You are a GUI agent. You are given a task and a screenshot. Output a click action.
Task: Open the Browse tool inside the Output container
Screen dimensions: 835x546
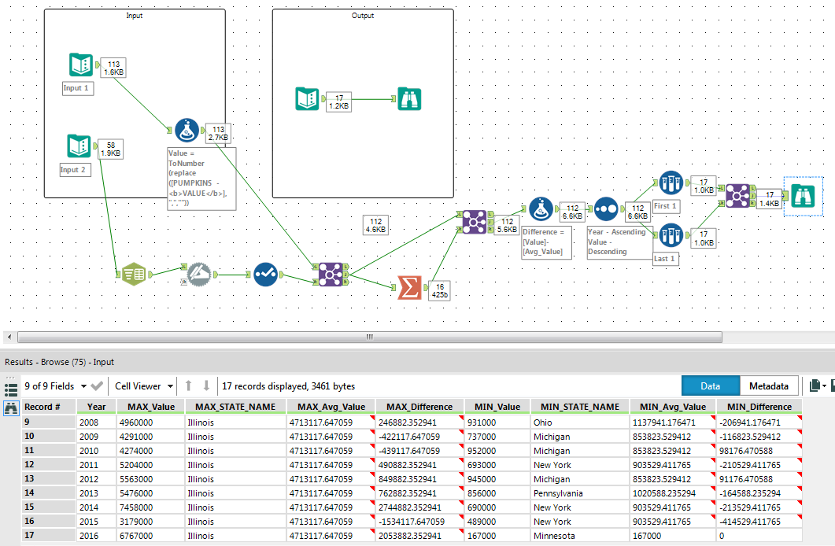pyautogui.click(x=409, y=100)
